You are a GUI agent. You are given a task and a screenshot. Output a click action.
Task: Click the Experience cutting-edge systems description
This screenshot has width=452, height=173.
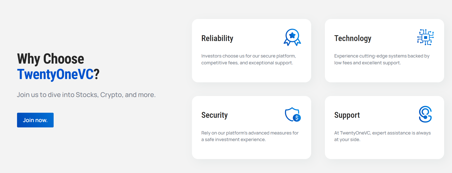tap(382, 59)
